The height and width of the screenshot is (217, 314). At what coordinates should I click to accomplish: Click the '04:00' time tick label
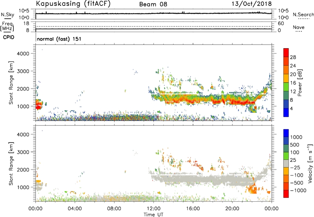point(75,209)
